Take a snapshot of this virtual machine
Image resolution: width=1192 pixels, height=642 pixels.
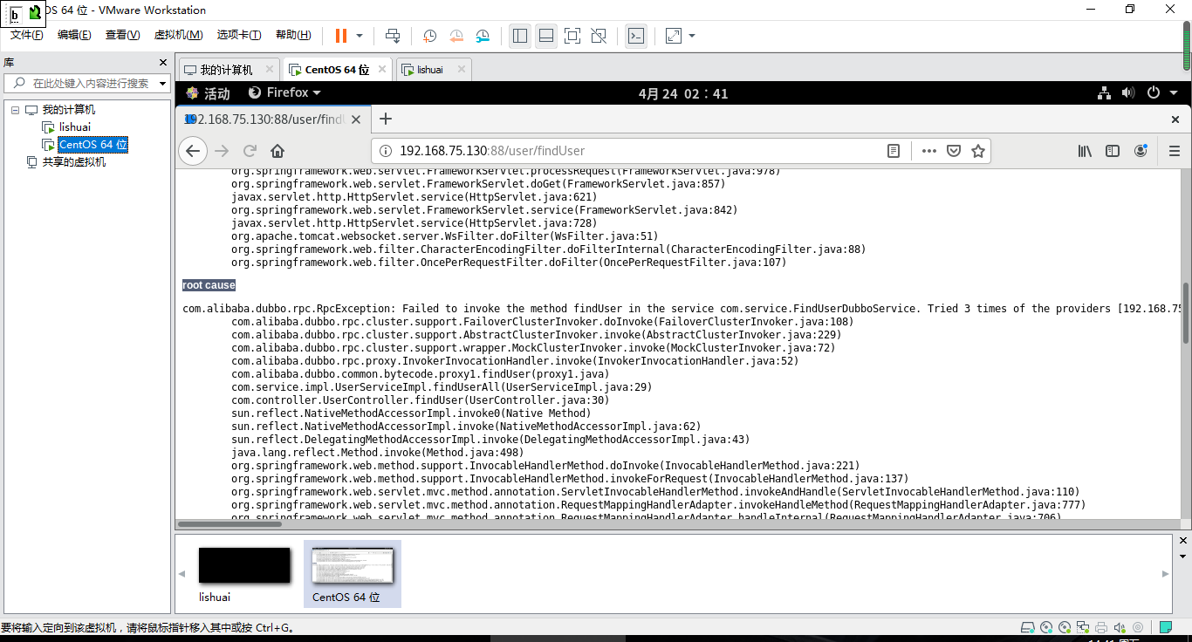coord(430,36)
